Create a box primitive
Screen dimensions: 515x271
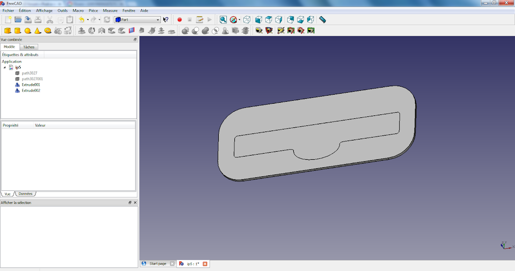(x=8, y=31)
